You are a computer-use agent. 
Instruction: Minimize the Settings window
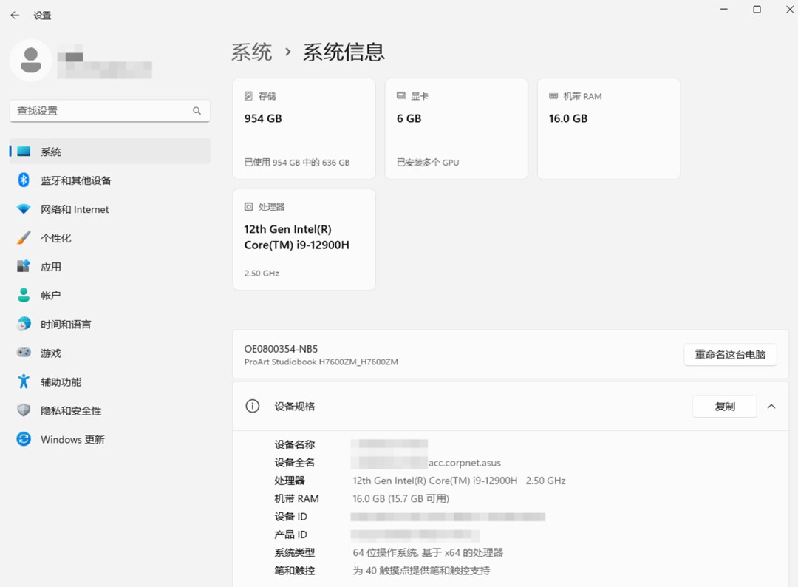(x=723, y=9)
